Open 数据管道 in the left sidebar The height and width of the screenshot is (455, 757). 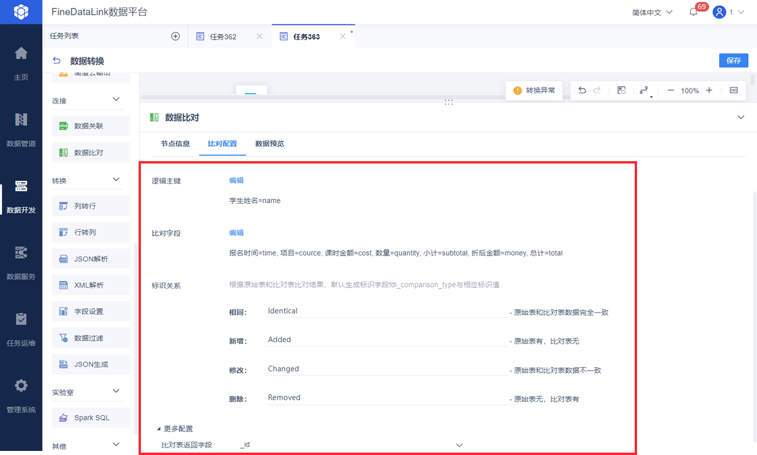21,130
